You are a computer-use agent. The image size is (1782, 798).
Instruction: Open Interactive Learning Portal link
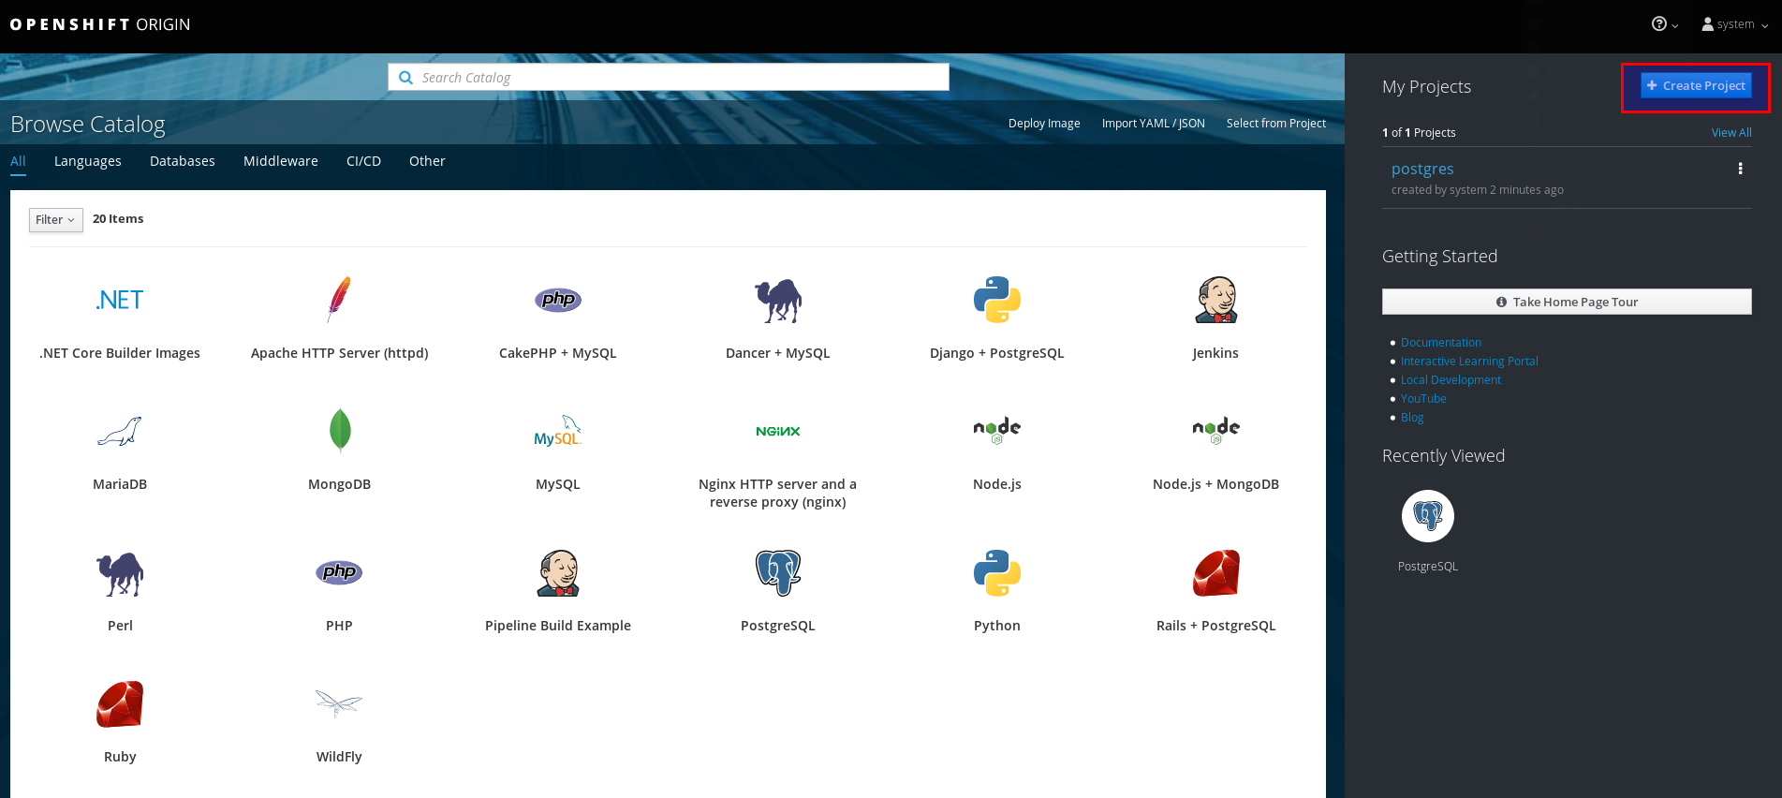point(1469,362)
